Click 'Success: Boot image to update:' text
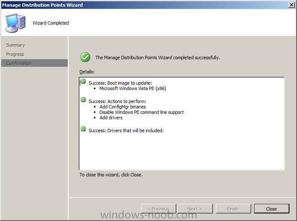The image size is (297, 221). 120,83
